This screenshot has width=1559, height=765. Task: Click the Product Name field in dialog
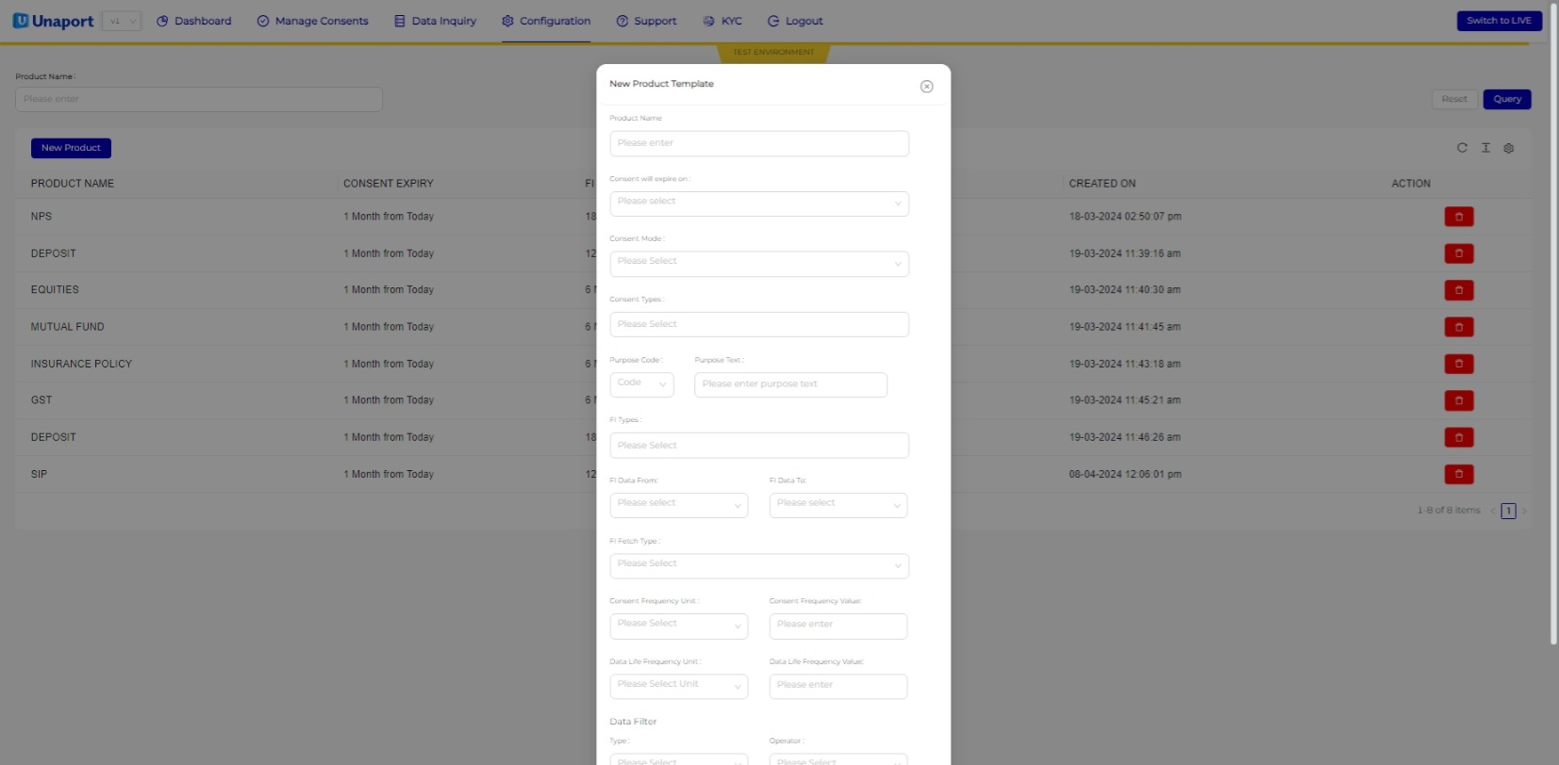(759, 143)
